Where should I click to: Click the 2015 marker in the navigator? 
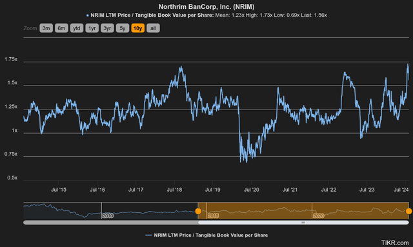pyautogui.click(x=213, y=215)
